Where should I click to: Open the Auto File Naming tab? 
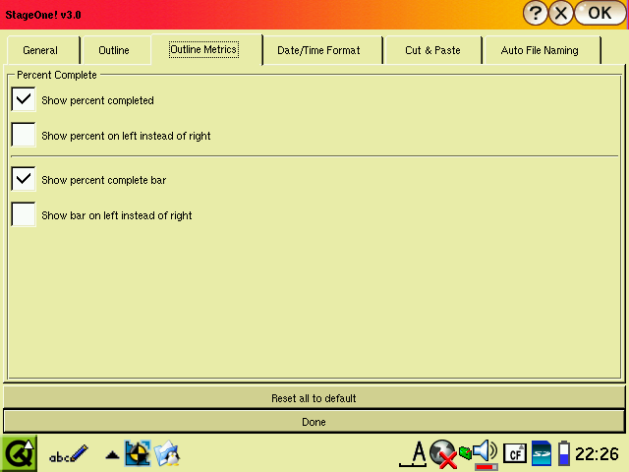tap(543, 50)
